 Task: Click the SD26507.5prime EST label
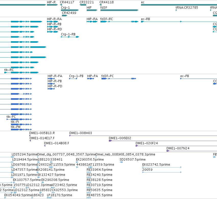tap(133, 160)
